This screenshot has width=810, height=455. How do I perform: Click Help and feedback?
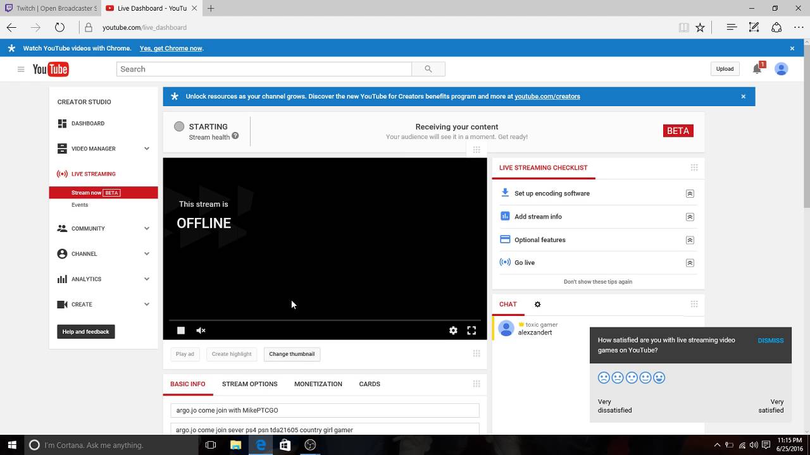[x=85, y=332]
